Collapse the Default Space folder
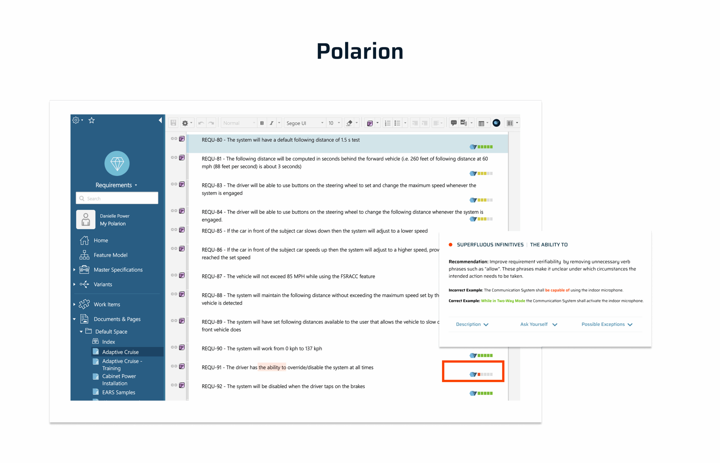 coord(81,331)
